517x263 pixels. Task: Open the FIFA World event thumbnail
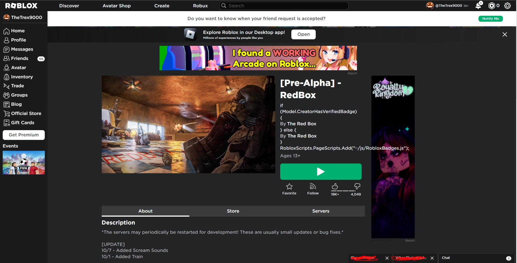[24, 162]
